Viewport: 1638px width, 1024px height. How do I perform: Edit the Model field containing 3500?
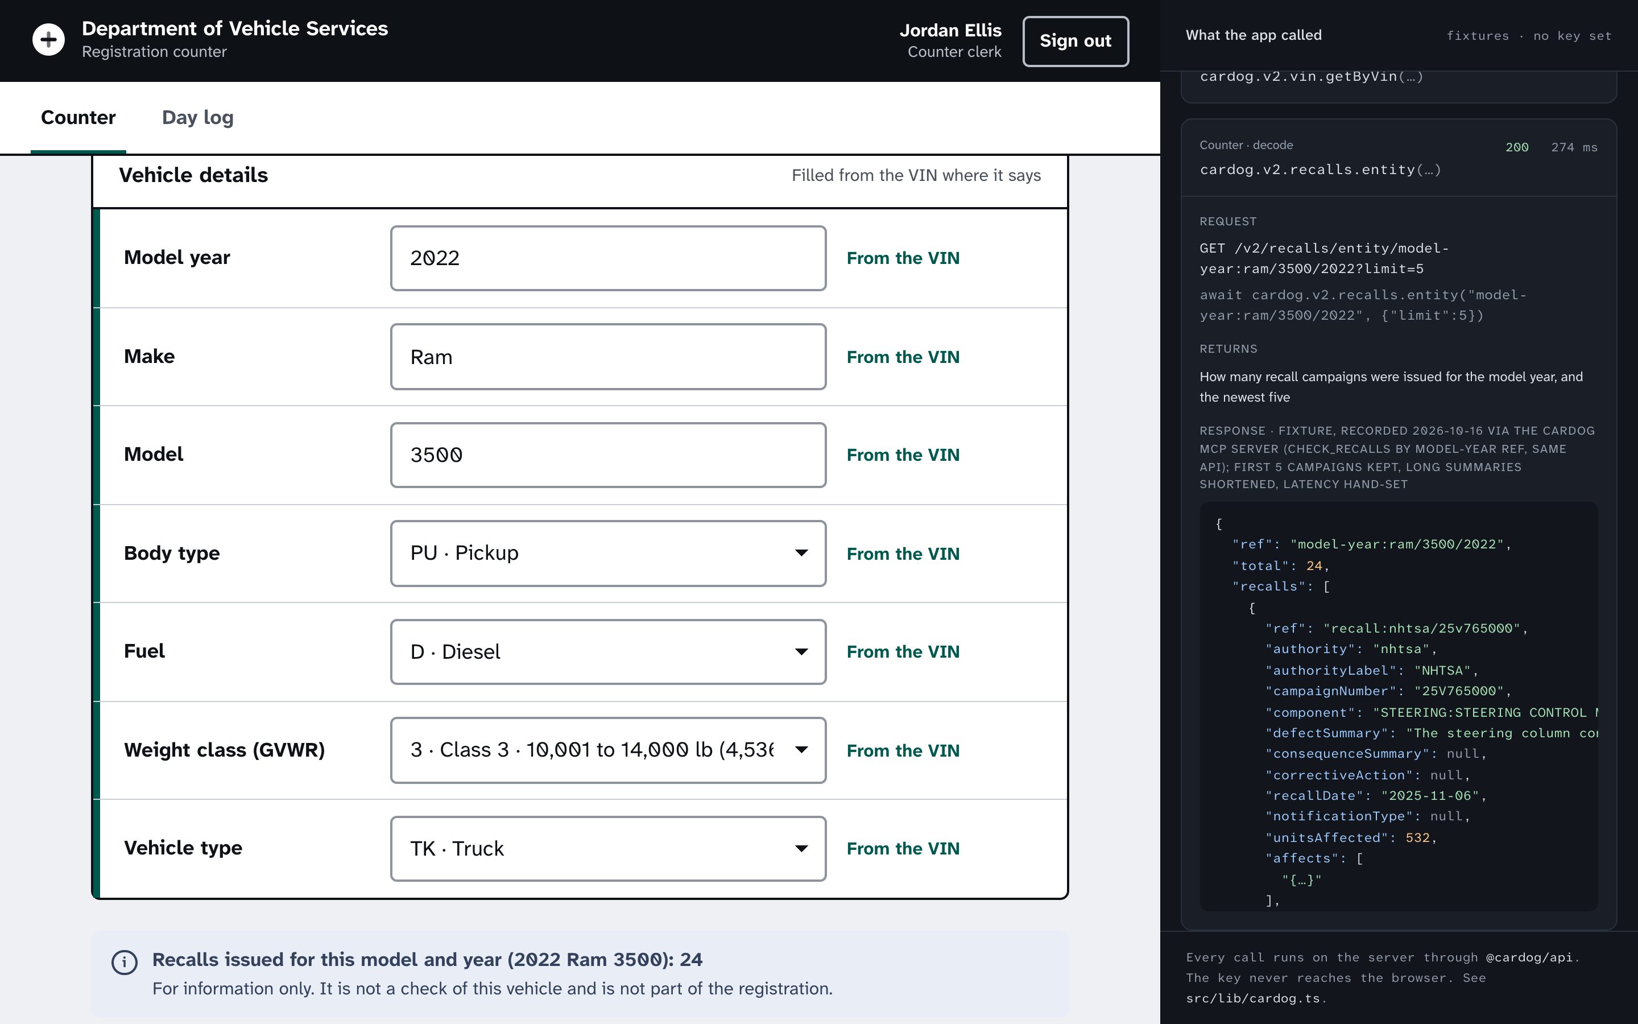[x=608, y=455]
